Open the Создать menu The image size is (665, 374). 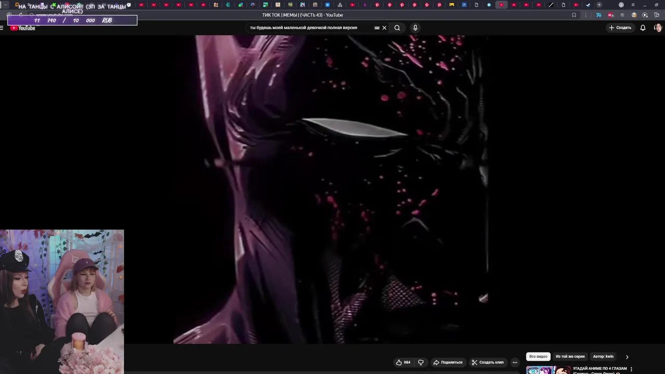click(620, 28)
